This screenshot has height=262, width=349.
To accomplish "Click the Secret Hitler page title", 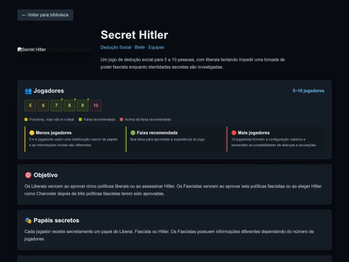I will pyautogui.click(x=134, y=35).
